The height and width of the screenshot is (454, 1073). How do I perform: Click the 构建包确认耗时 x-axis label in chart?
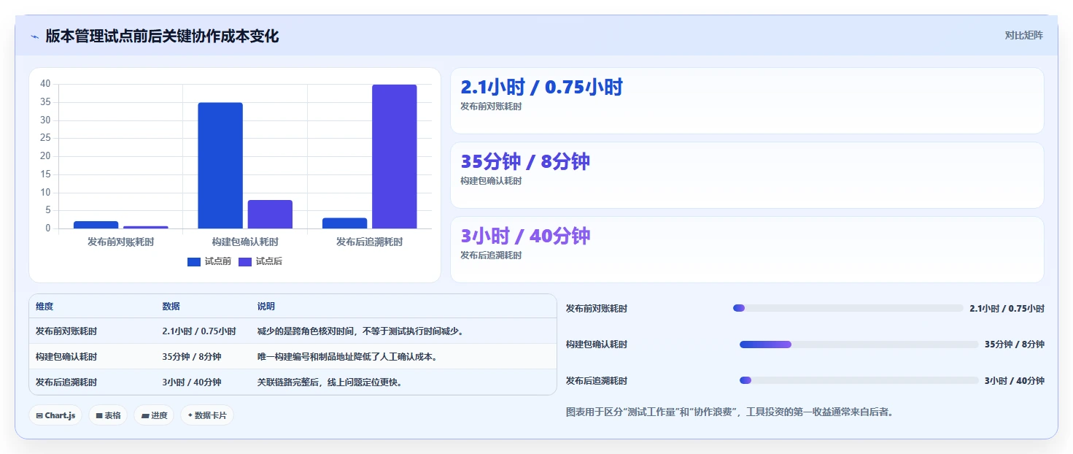pyautogui.click(x=245, y=242)
